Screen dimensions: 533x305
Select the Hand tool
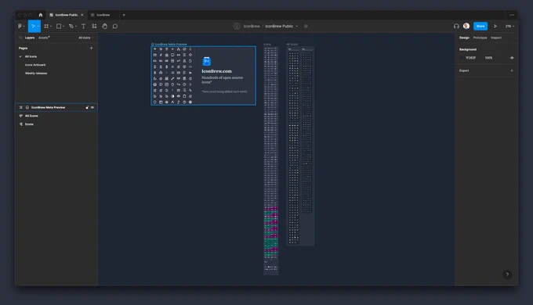105,26
